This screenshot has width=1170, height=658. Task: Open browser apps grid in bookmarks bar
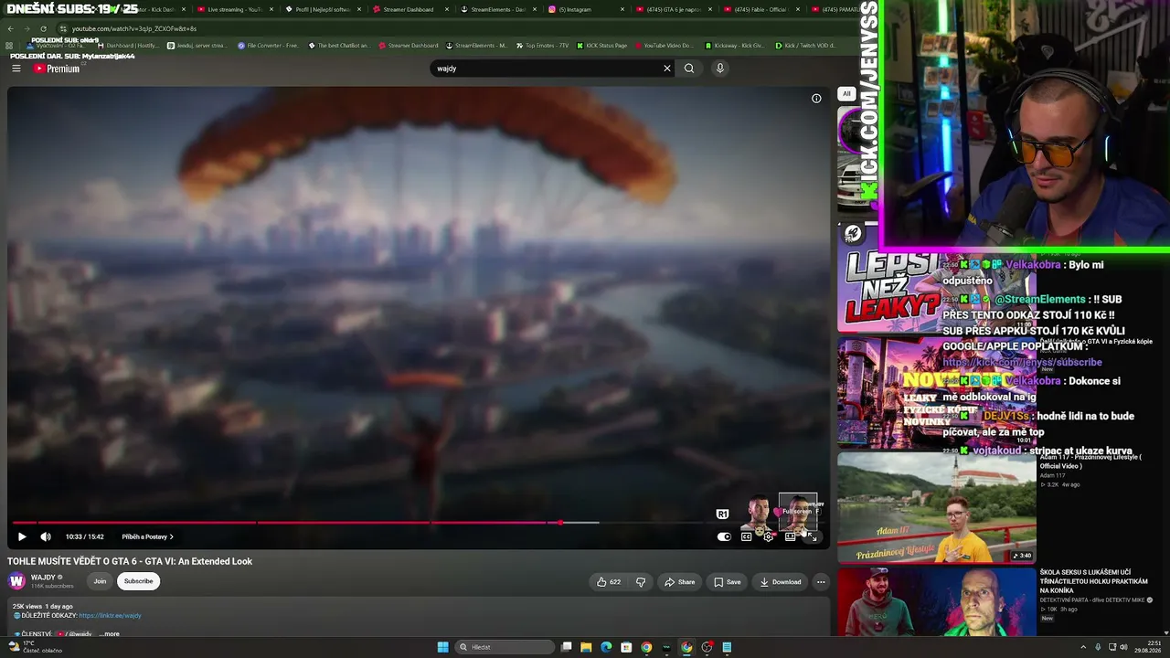(10, 46)
